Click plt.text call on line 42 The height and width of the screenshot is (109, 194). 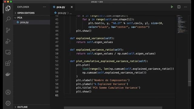tap(94, 23)
